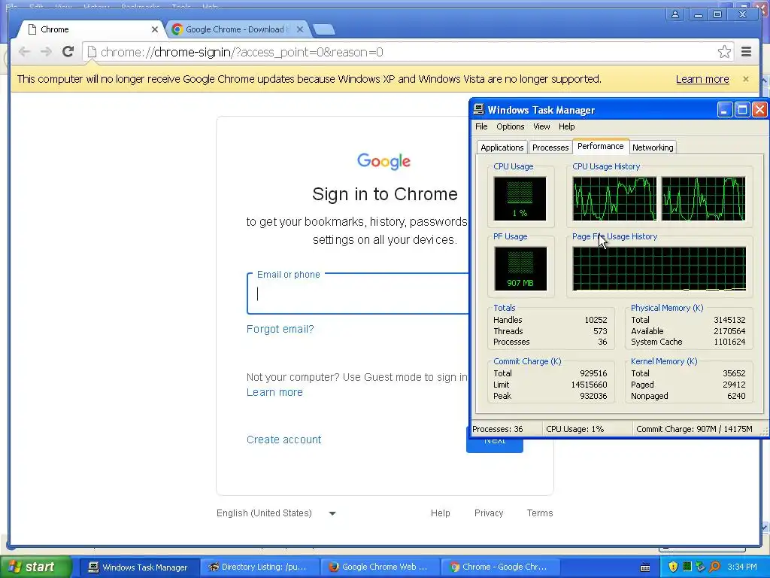Switch to the Applications tab
Image resolution: width=770 pixels, height=578 pixels.
click(x=502, y=148)
